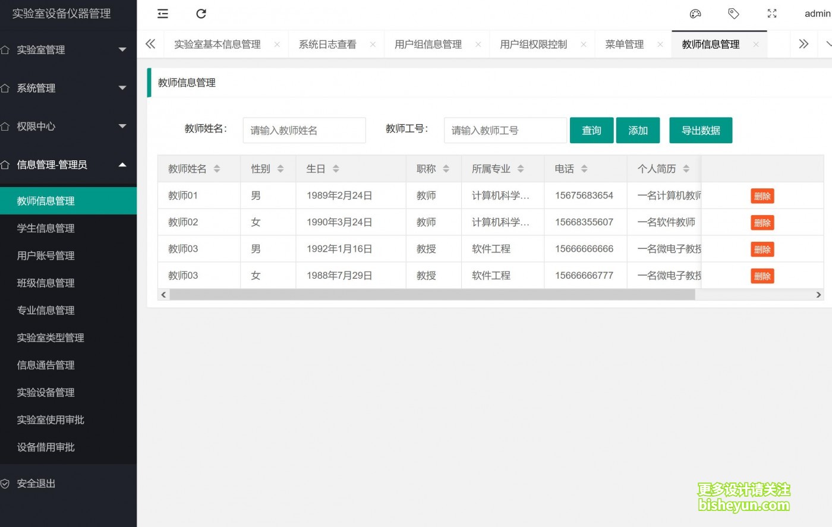Sort by 生日 column arrows
Viewport: 832px width, 527px height.
[336, 169]
